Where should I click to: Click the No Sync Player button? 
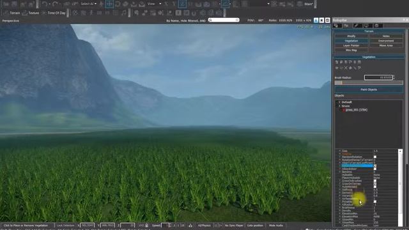pyautogui.click(x=234, y=226)
